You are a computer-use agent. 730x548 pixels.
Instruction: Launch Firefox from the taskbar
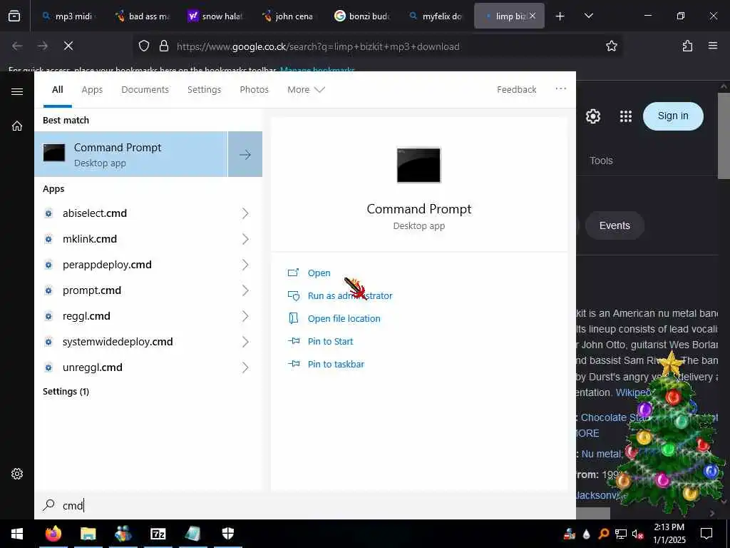[x=53, y=534]
